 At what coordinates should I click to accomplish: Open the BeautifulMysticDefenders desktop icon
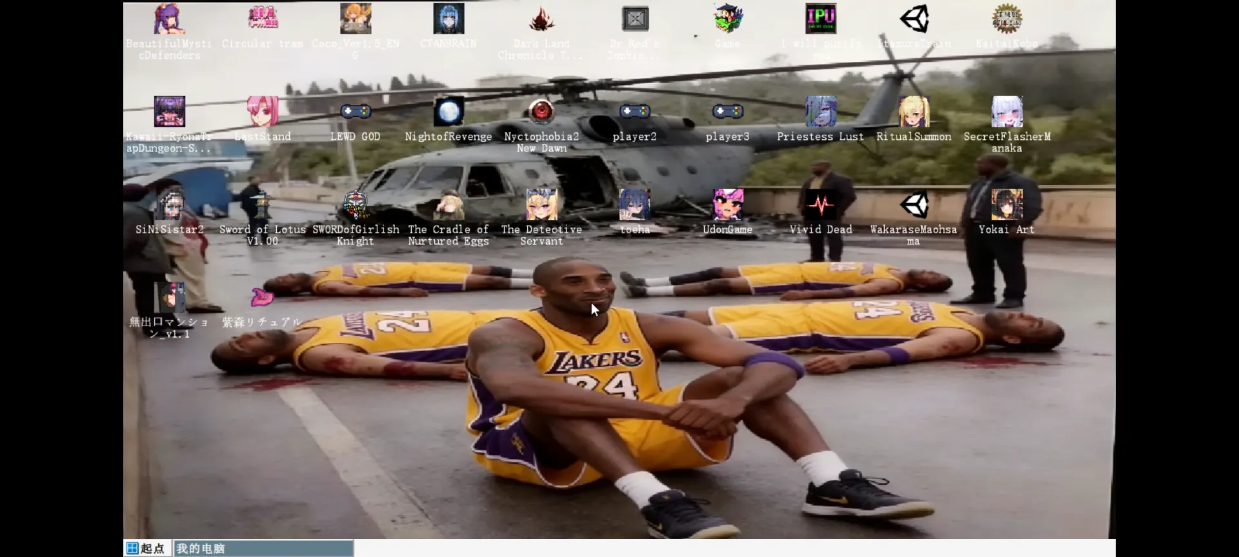point(170,19)
